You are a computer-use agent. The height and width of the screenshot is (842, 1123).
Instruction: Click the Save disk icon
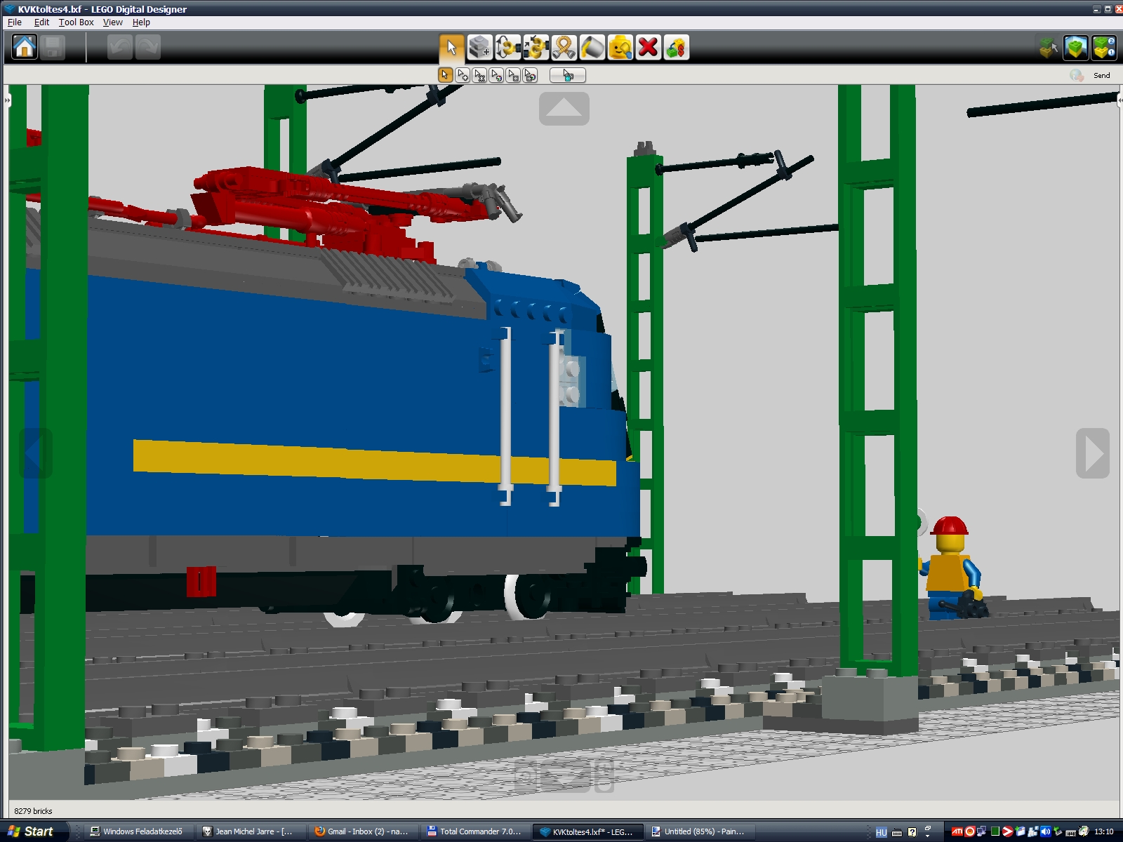53,47
